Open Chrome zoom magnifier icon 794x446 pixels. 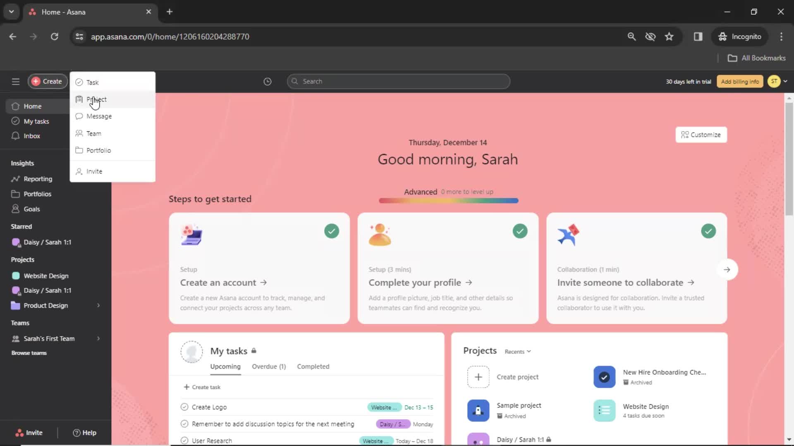coord(631,36)
